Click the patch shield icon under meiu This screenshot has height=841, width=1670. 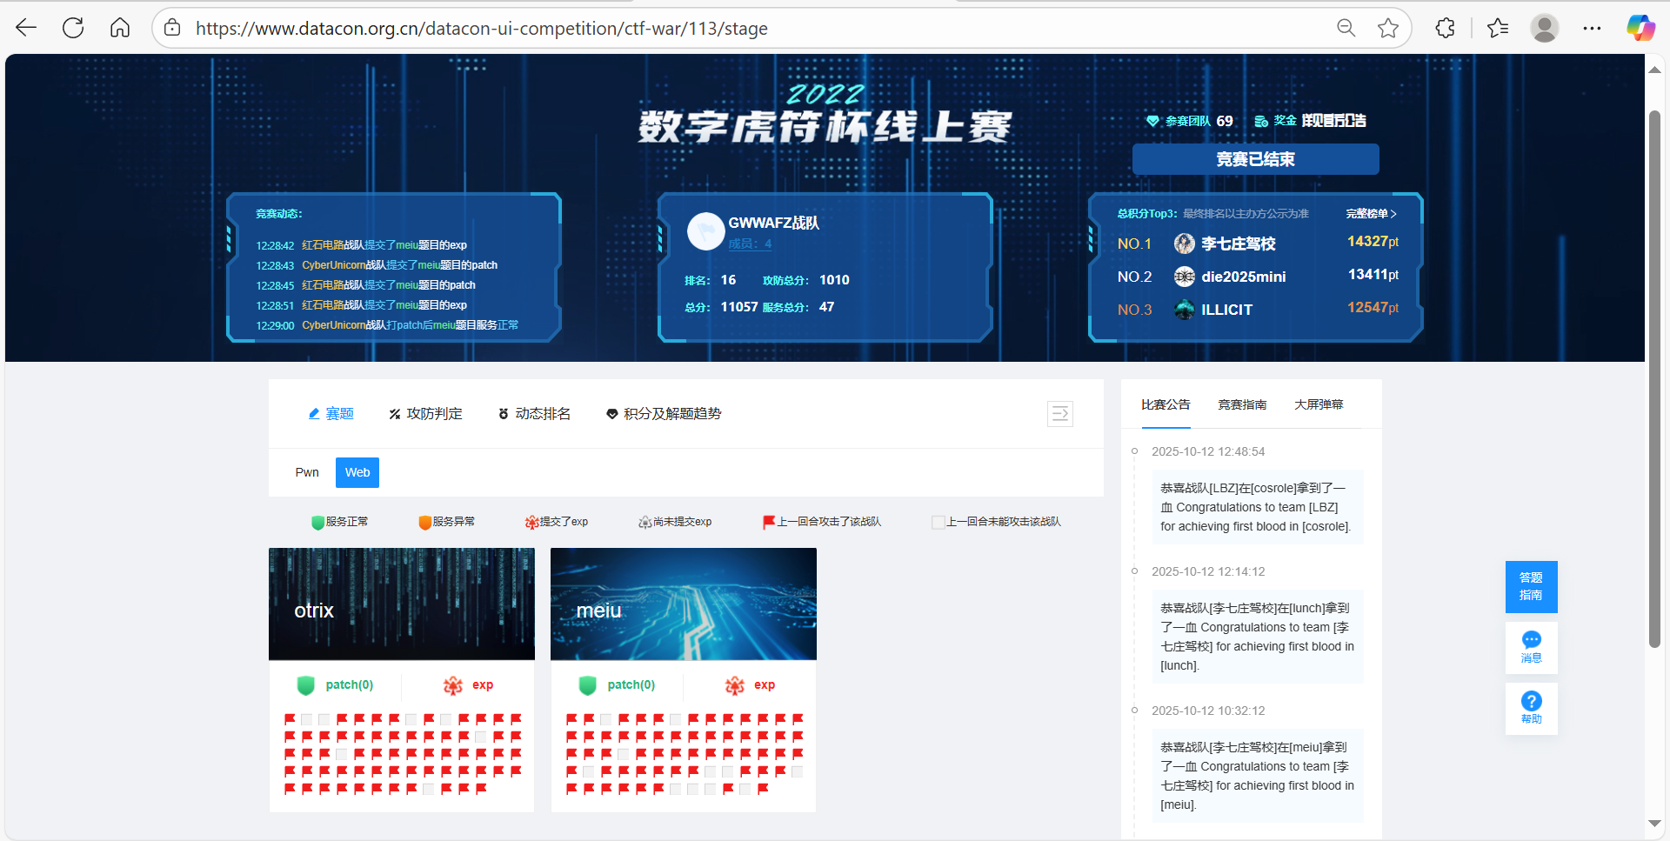(x=588, y=685)
